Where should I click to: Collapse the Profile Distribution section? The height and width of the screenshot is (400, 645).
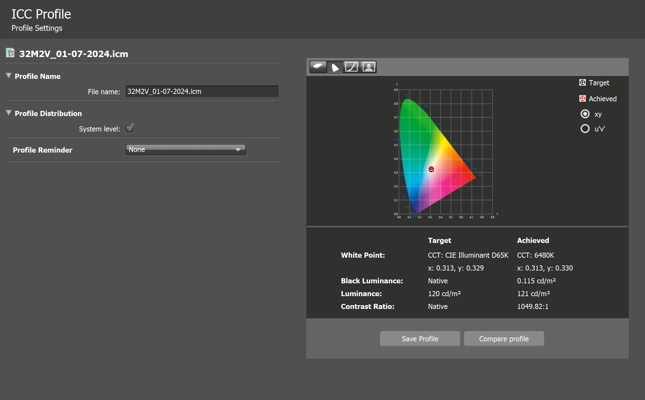point(9,113)
